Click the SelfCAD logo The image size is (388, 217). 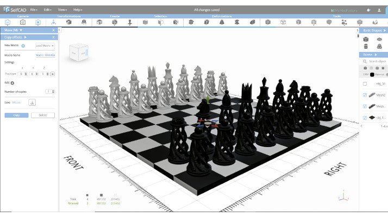[15, 10]
